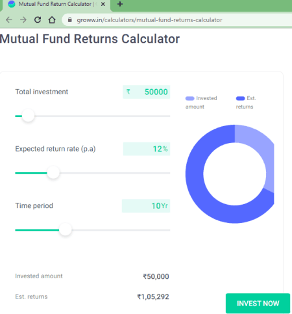The height and width of the screenshot is (314, 292).
Task: Click the browser forward arrow
Action: pyautogui.click(x=23, y=20)
